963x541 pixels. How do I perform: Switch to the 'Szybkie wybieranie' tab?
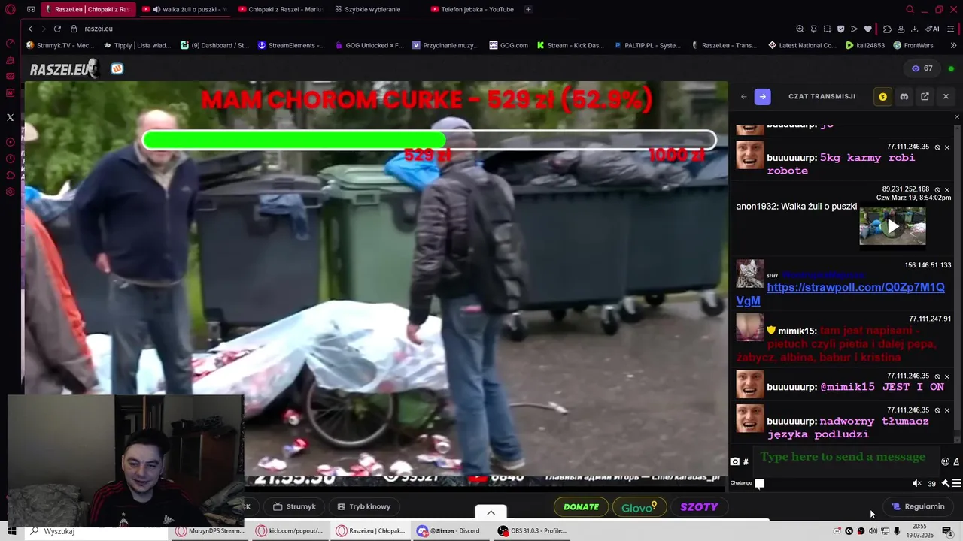(x=372, y=9)
